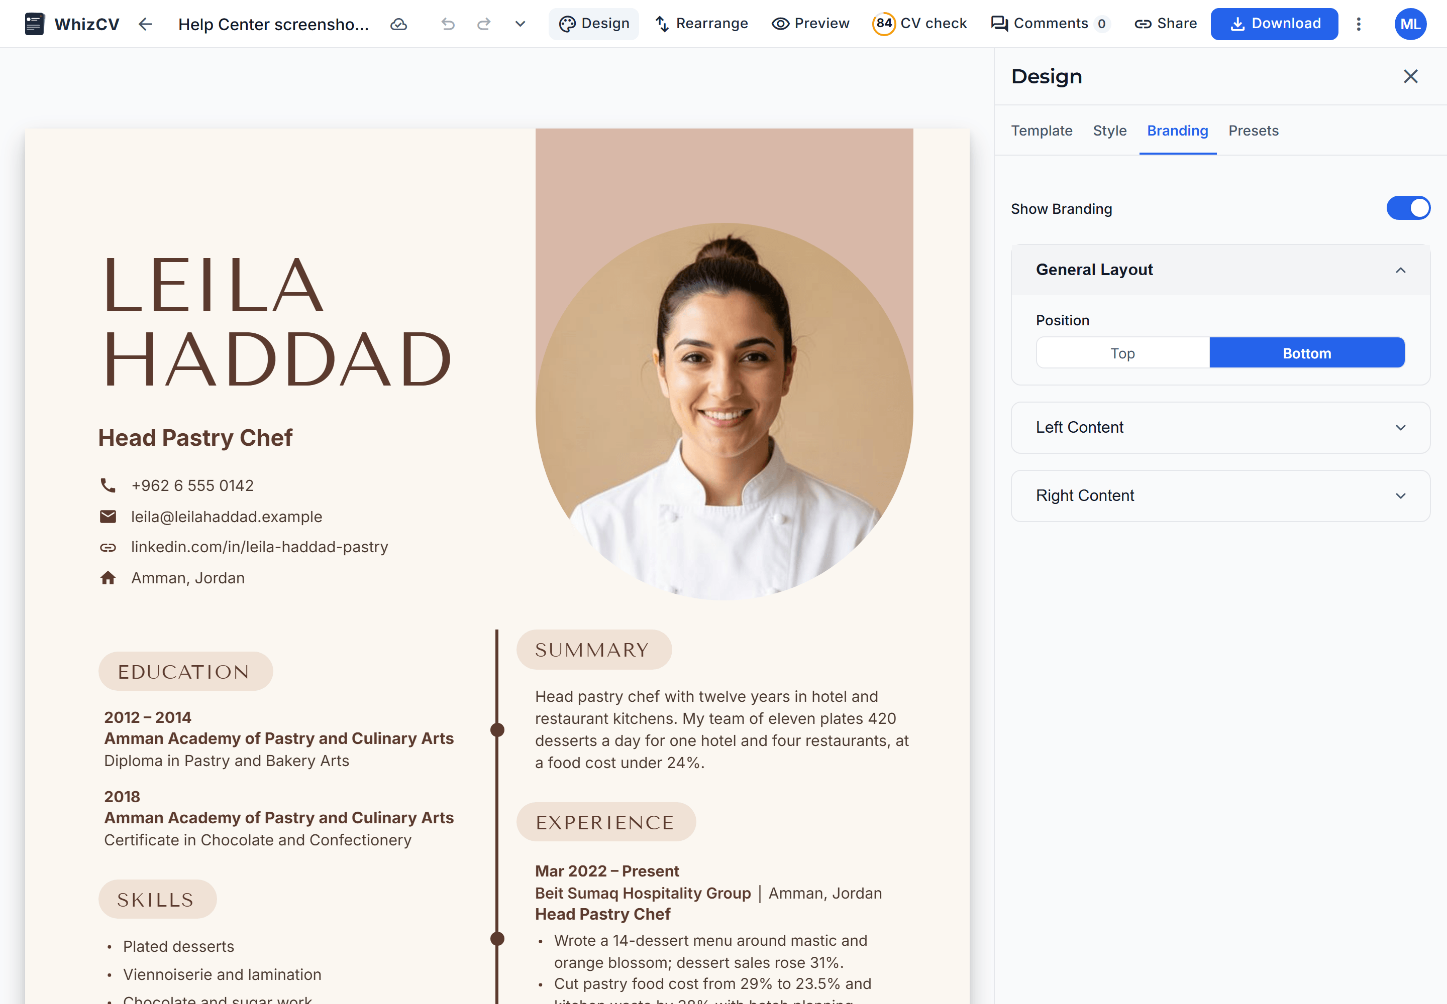
Task: Click the document title 'Help Center screensho...'
Action: click(x=273, y=24)
